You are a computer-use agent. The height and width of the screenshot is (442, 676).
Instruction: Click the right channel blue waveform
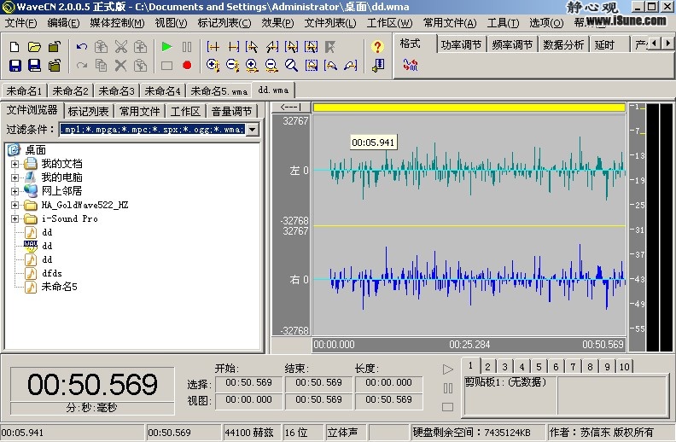click(469, 280)
